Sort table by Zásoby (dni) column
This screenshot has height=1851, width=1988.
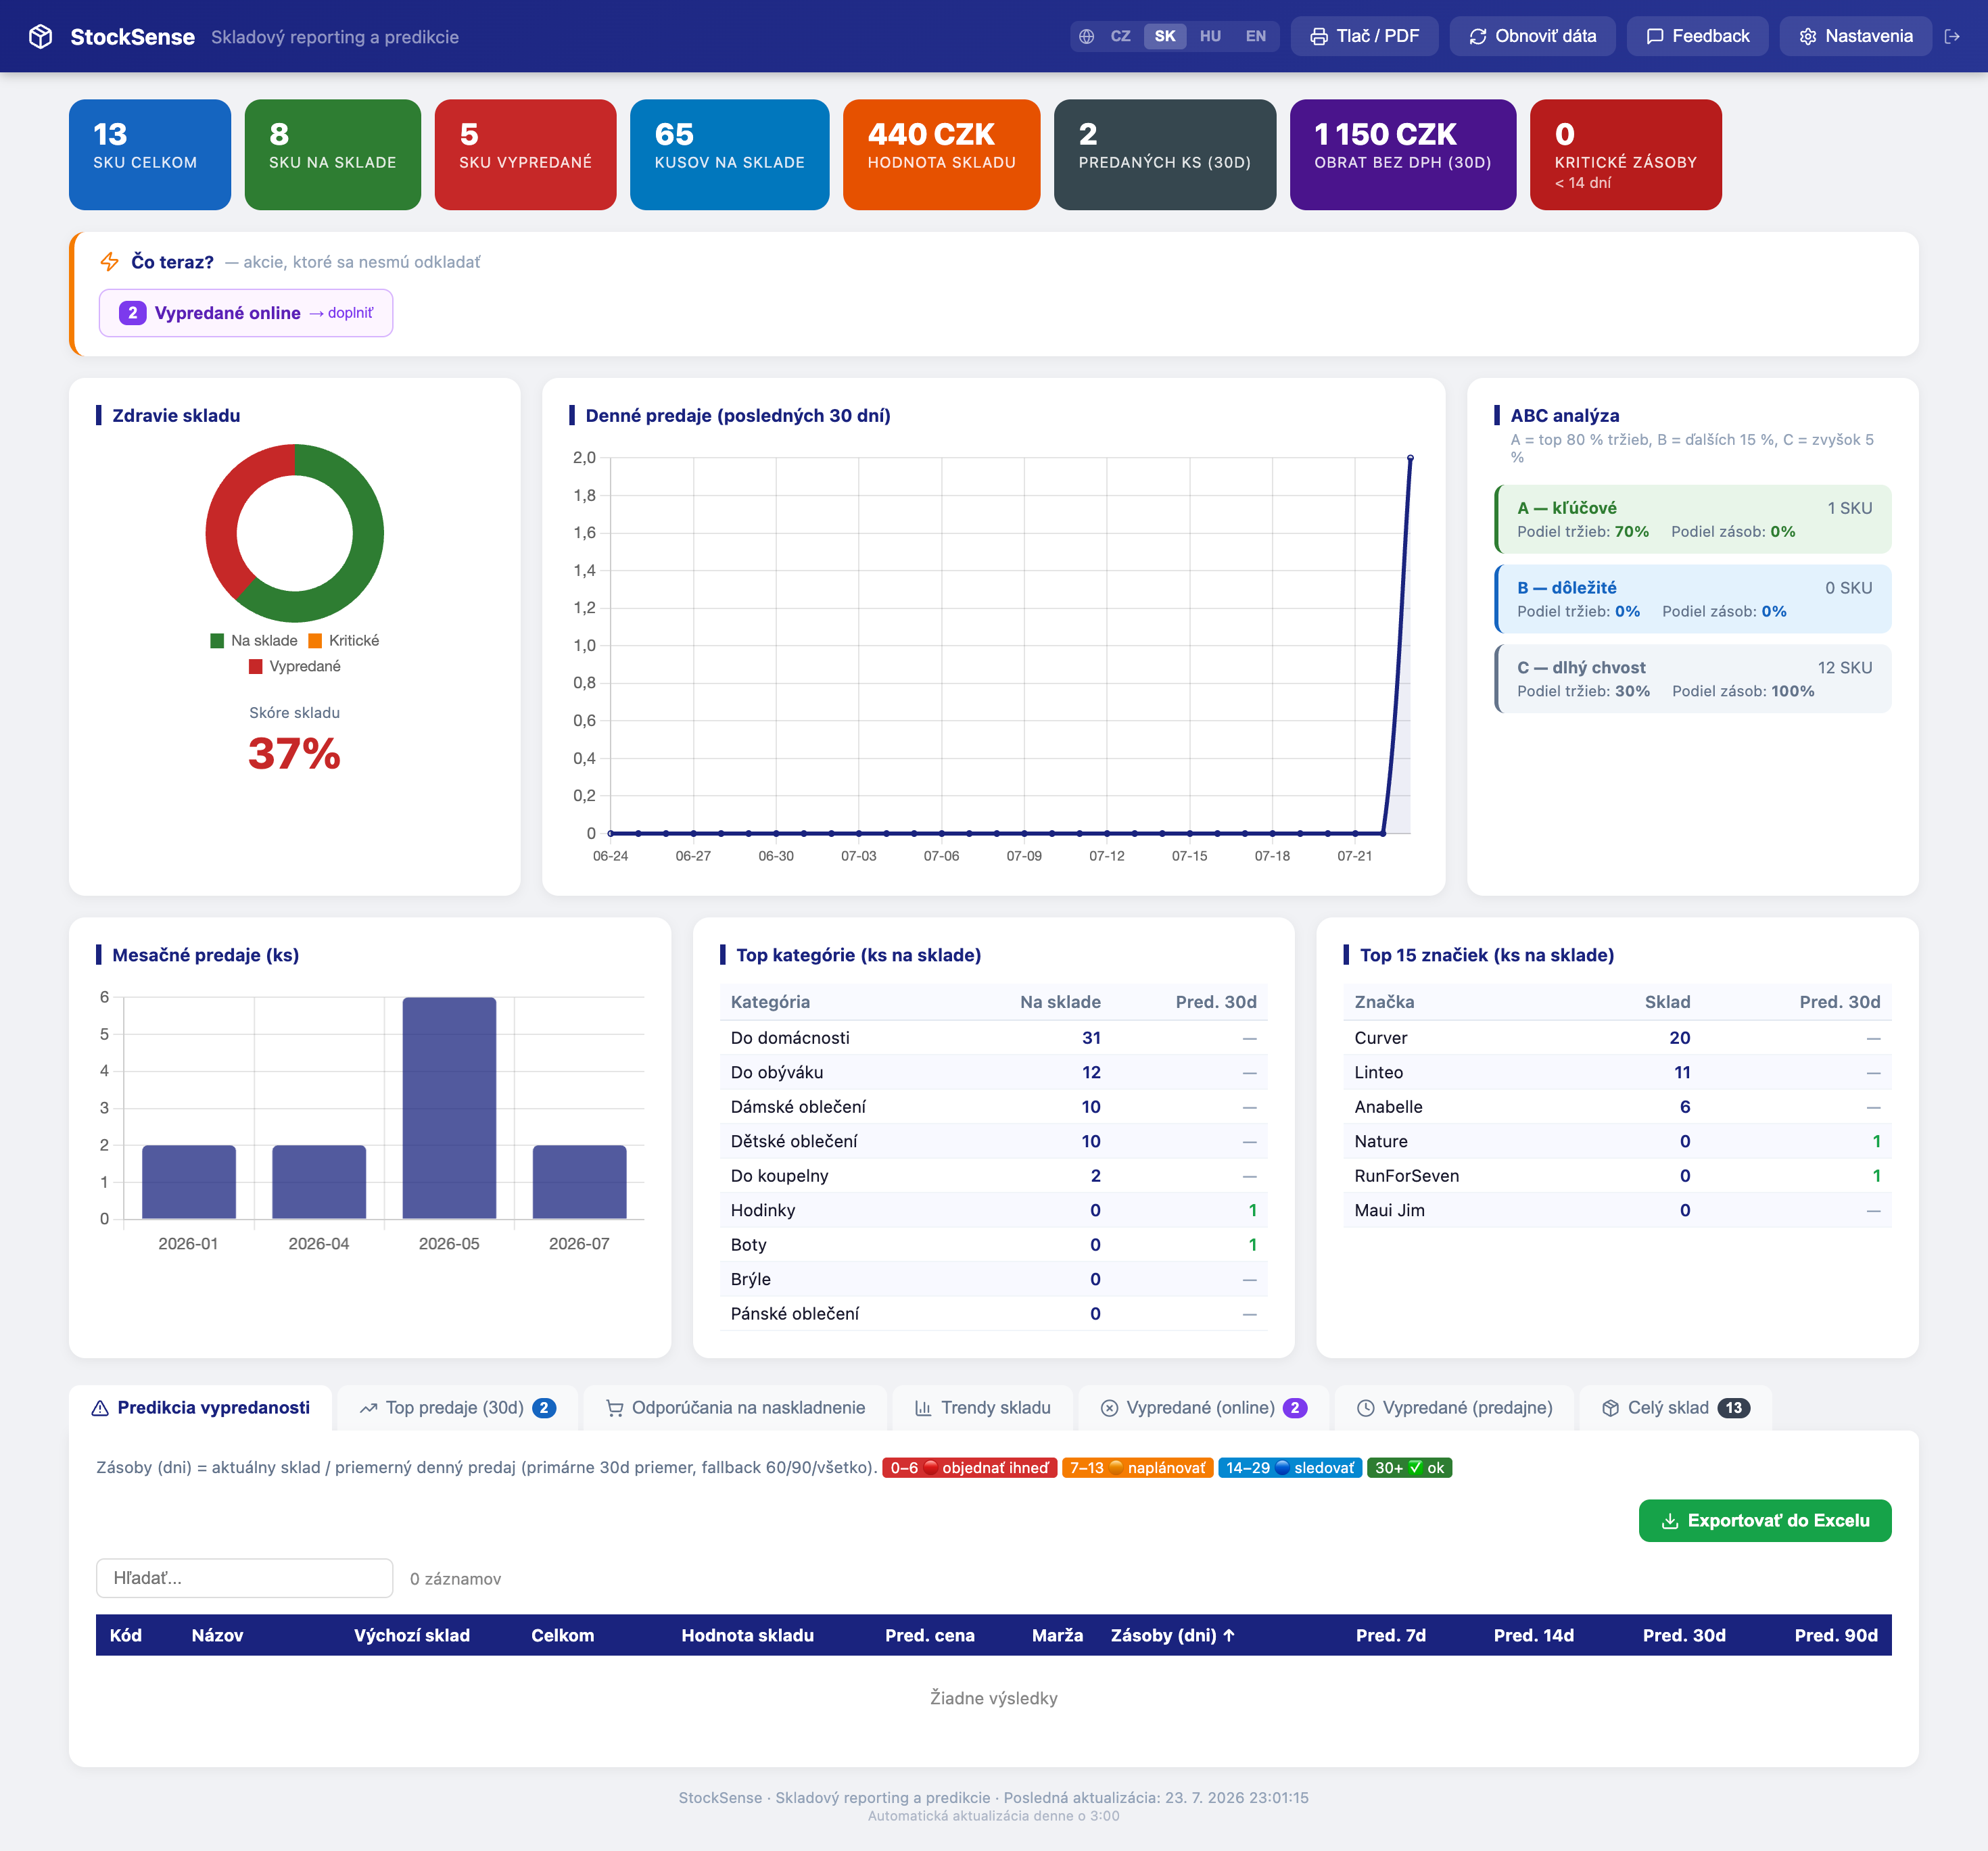(1172, 1635)
